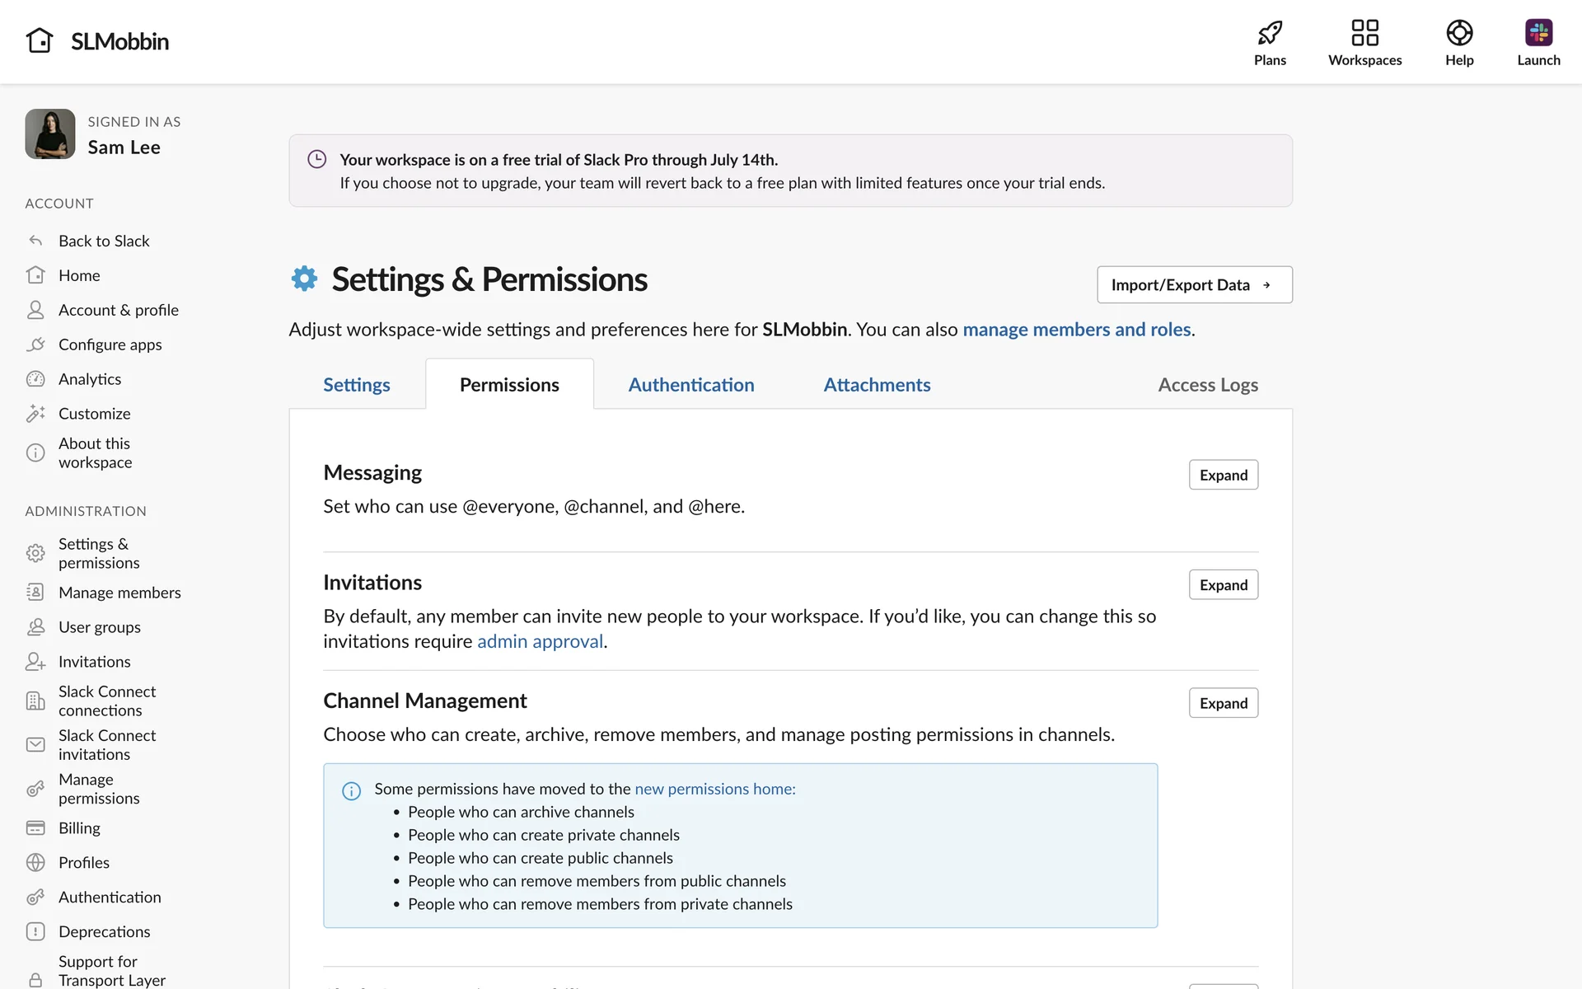Click the SLMobbin home icon
The height and width of the screenshot is (989, 1582).
[40, 40]
